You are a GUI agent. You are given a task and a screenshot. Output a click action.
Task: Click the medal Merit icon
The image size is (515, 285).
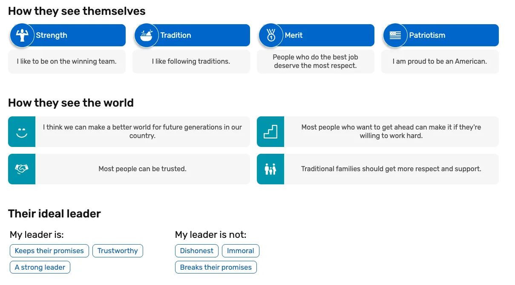pos(270,35)
